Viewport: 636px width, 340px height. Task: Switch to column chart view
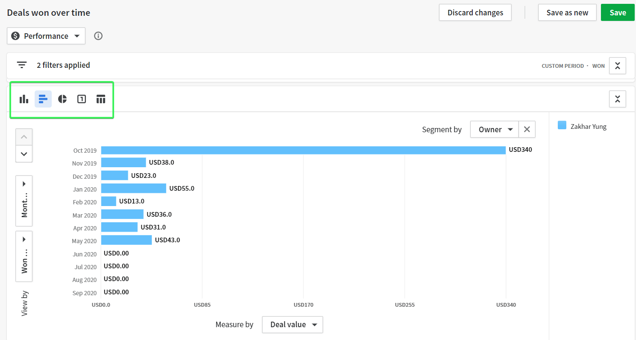tap(24, 99)
